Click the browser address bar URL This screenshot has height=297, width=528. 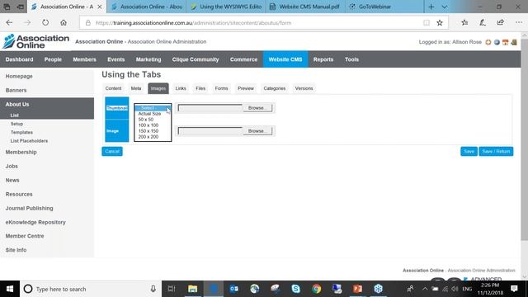point(193,23)
